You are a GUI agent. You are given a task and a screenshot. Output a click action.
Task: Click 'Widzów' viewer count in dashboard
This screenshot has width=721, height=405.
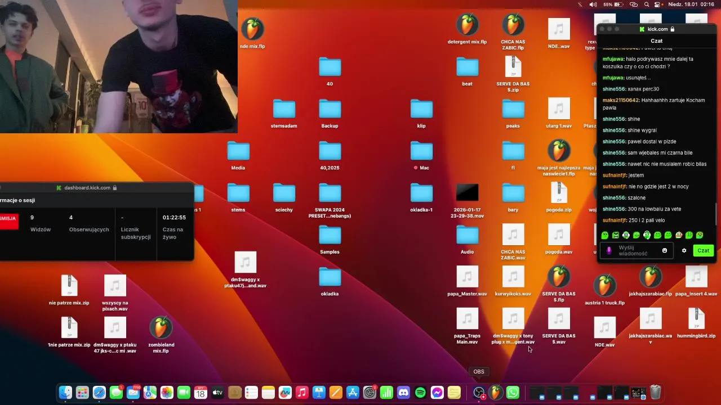[41, 223]
